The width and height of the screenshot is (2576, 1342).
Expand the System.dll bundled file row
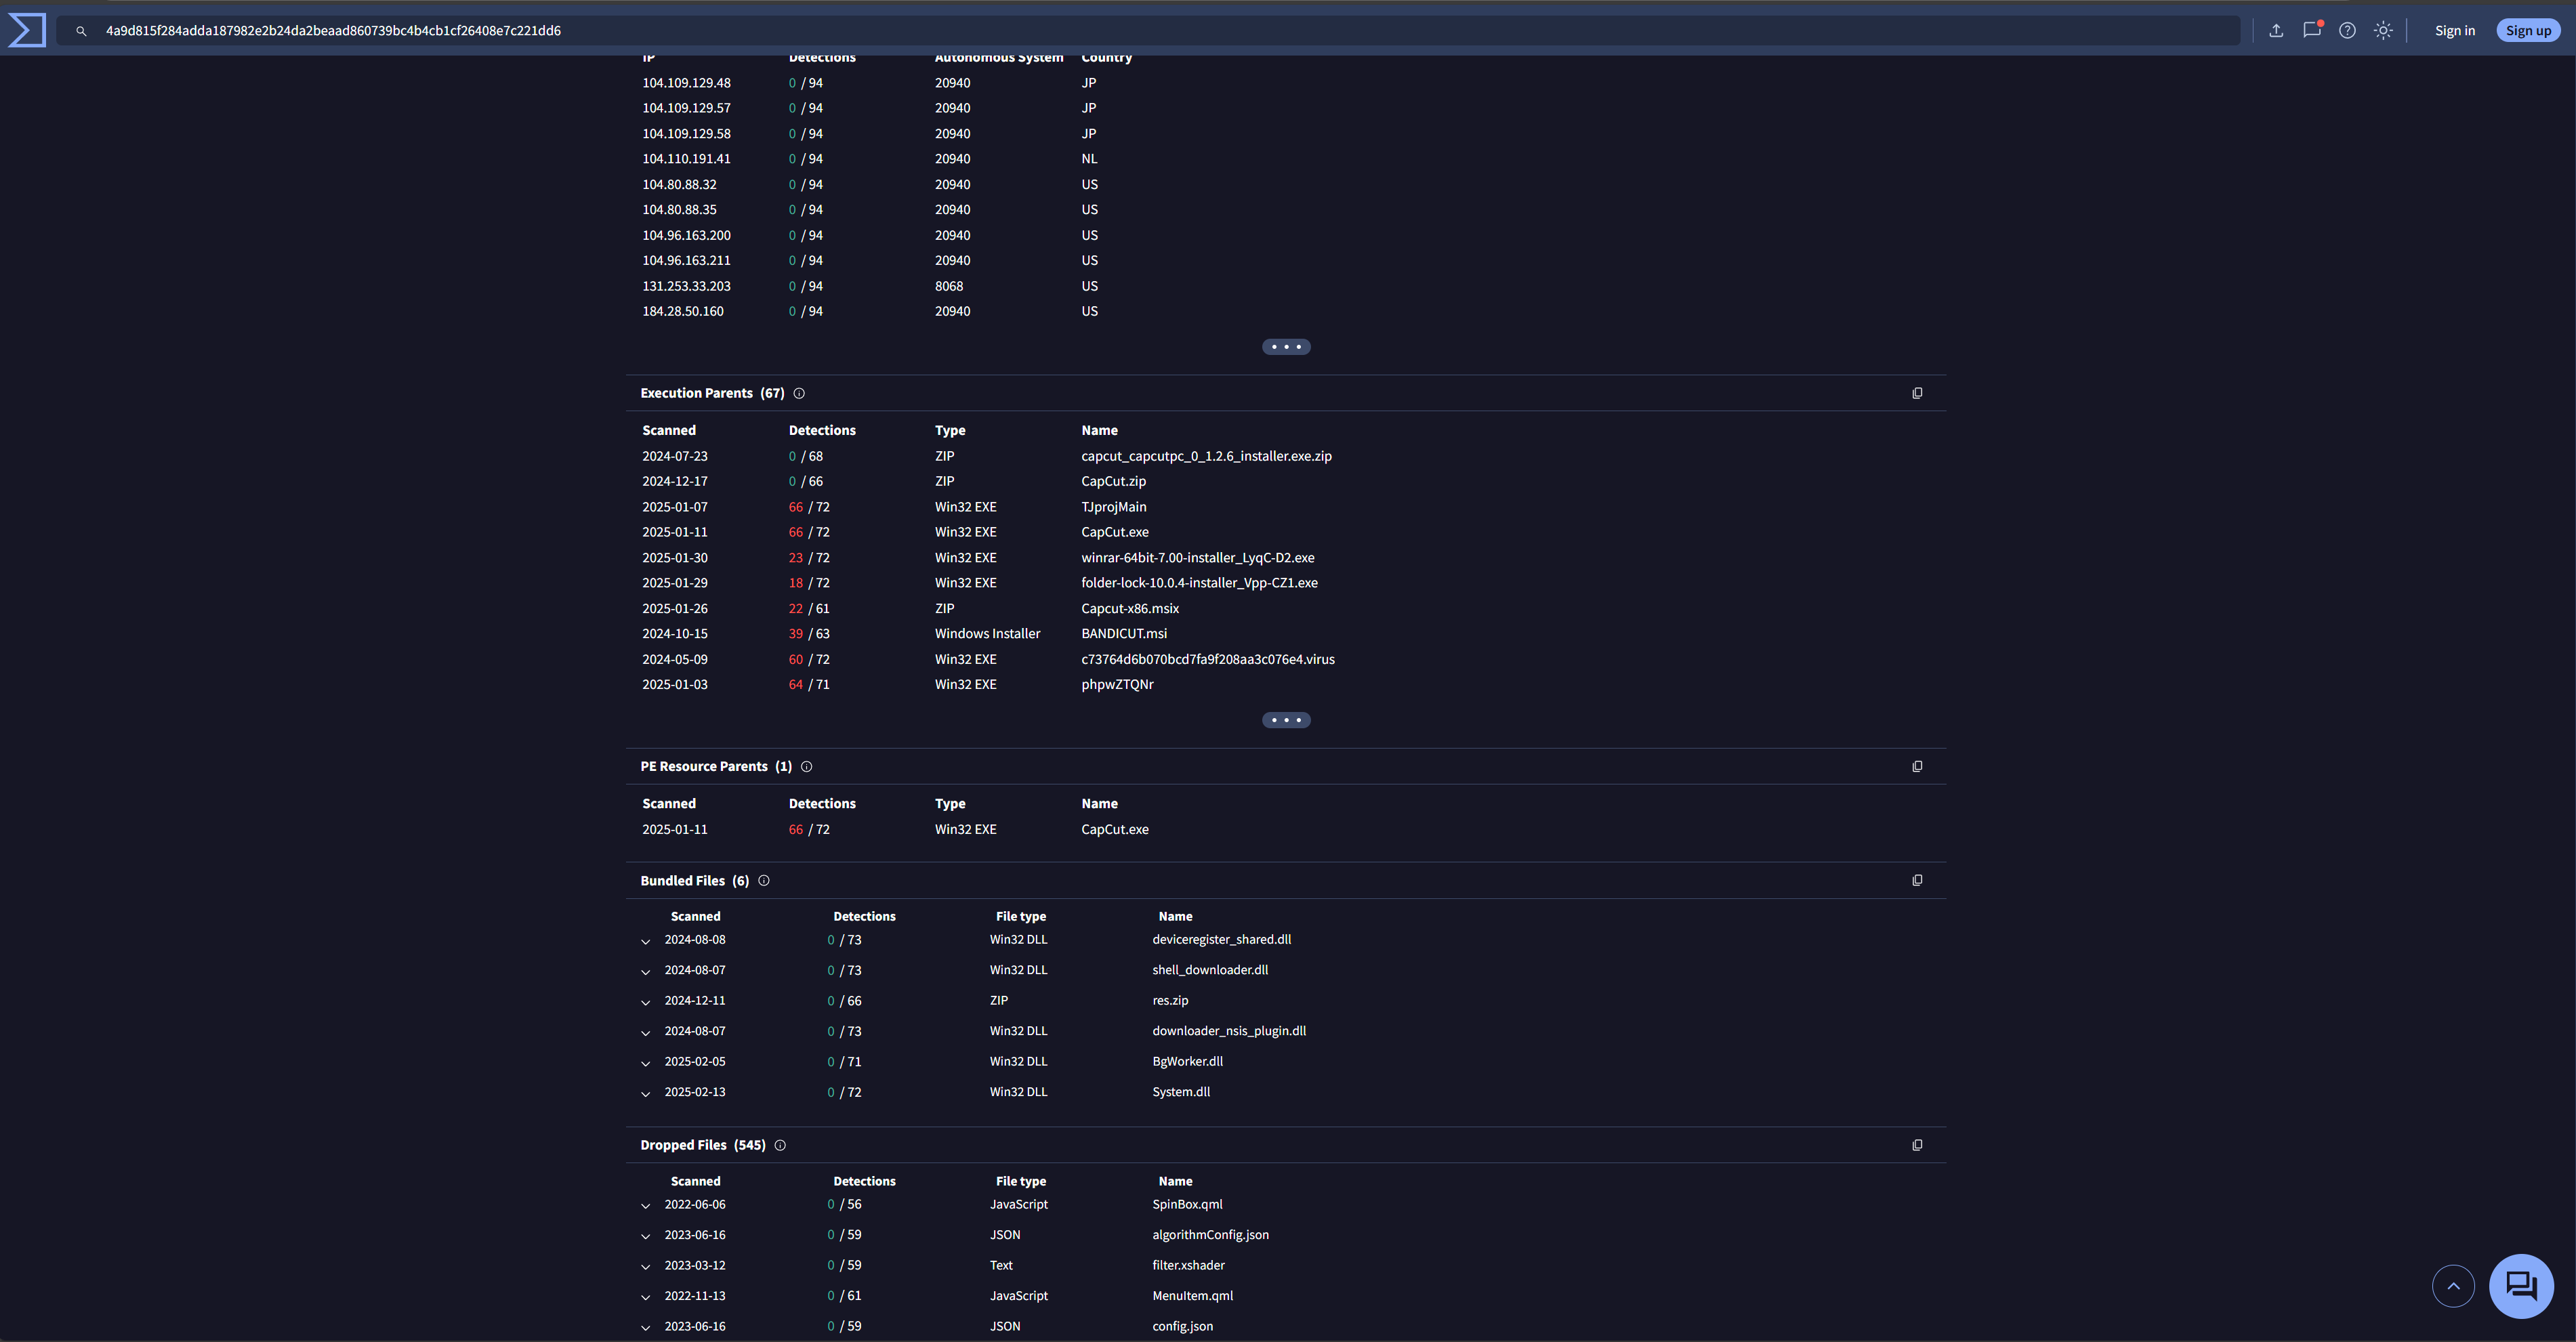[x=646, y=1093]
